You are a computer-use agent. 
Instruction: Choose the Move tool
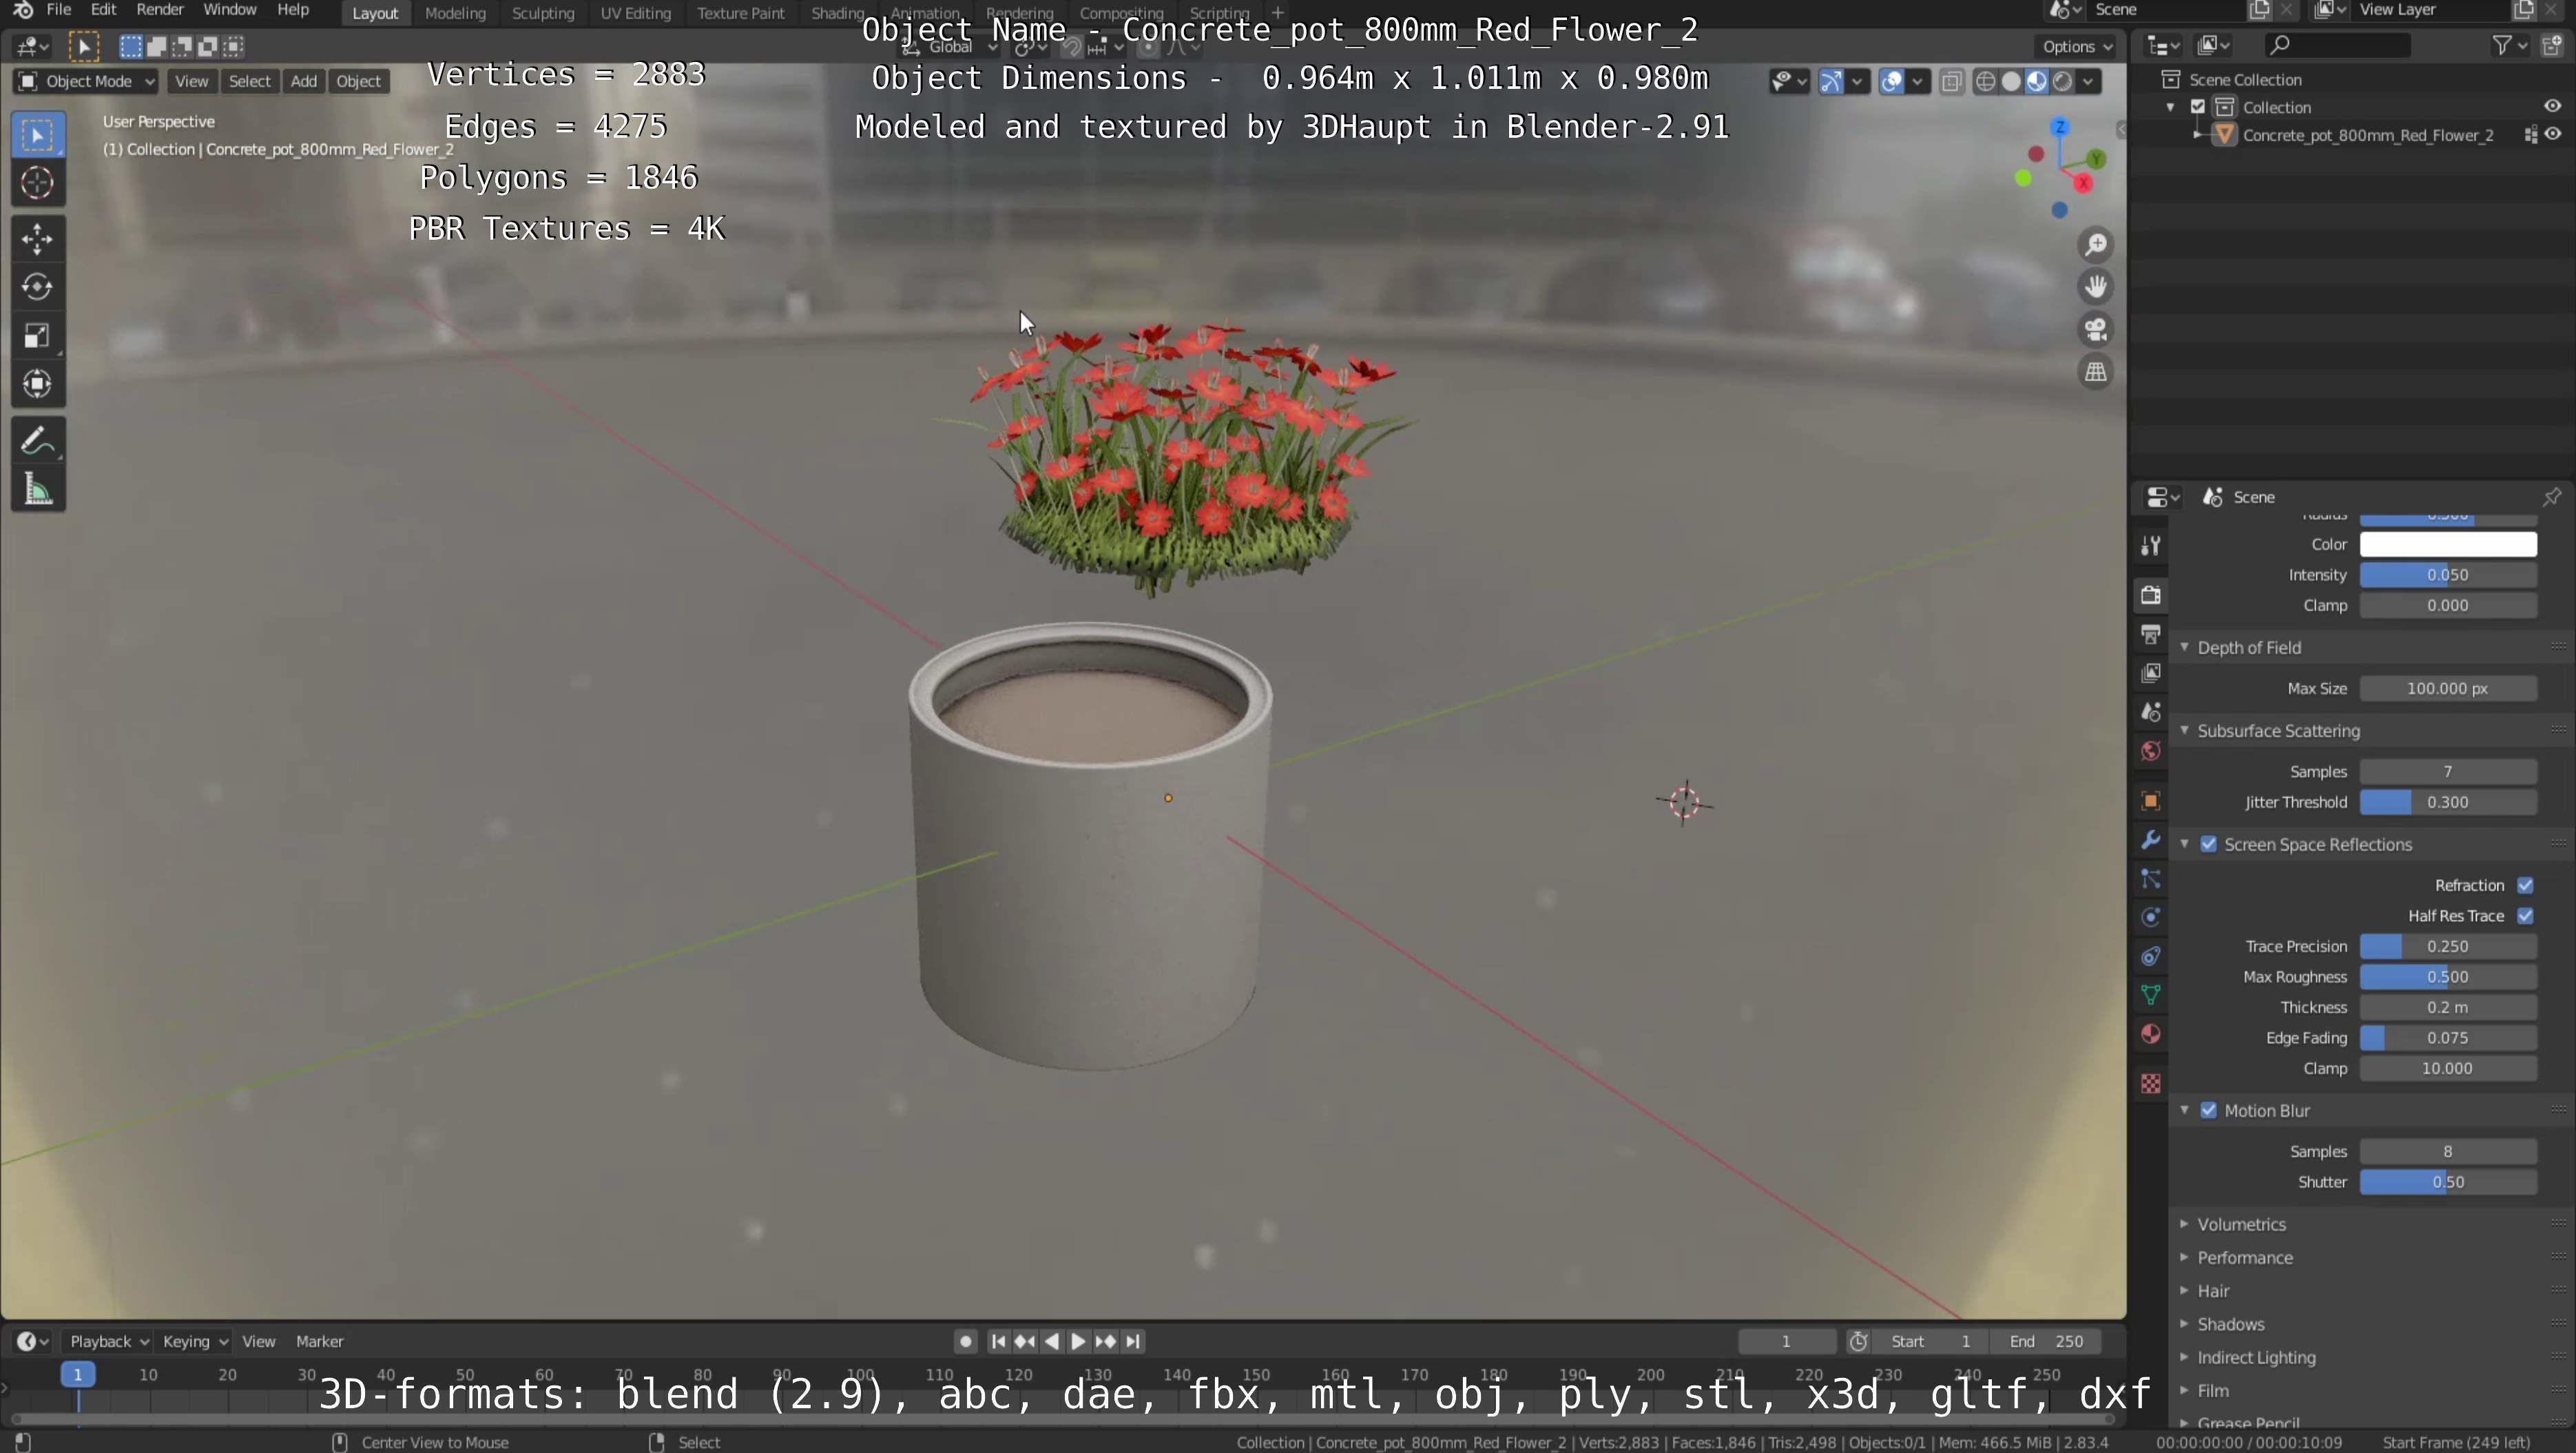37,238
